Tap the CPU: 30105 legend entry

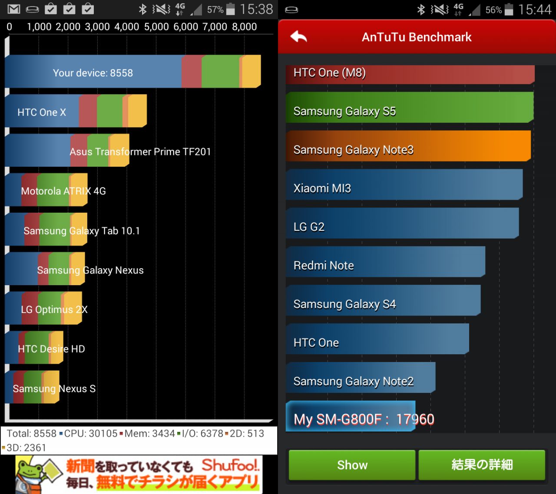tap(88, 433)
